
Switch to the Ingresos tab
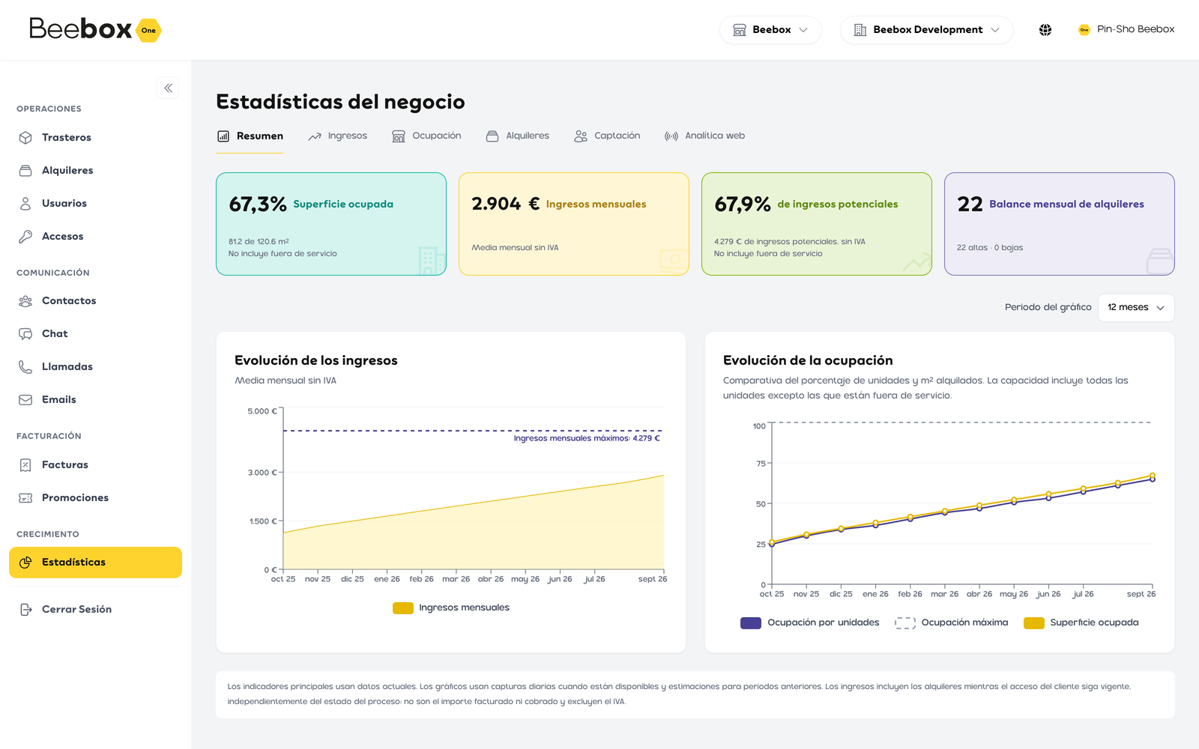(338, 136)
